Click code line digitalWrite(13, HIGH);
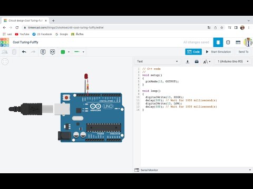Image resolution: width=253 pixels, height=189 pixels. pos(164,97)
